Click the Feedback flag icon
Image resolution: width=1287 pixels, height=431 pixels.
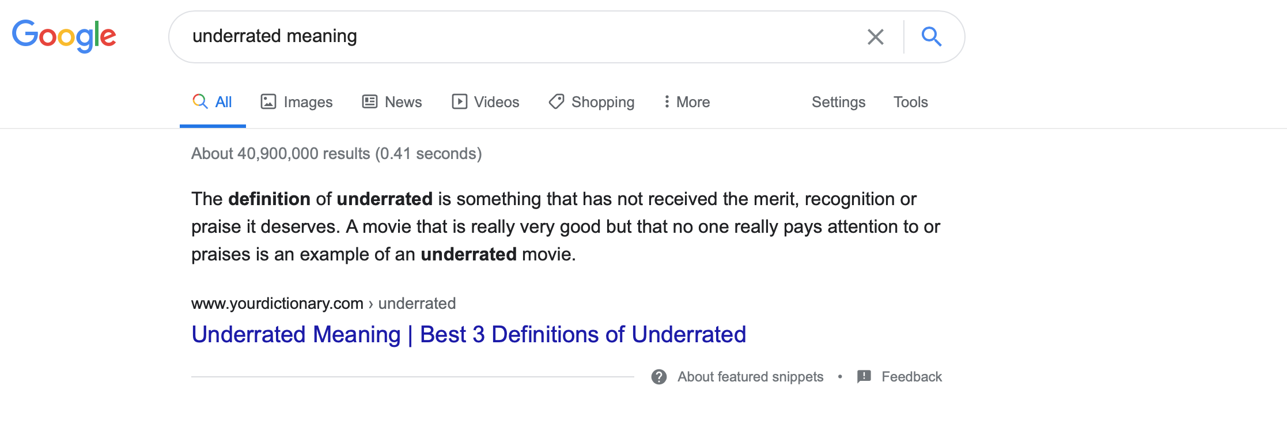pyautogui.click(x=864, y=377)
